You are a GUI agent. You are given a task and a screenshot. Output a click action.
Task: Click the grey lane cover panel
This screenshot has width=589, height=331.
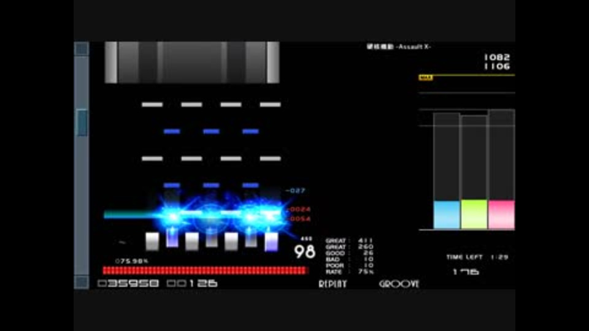[x=192, y=63]
